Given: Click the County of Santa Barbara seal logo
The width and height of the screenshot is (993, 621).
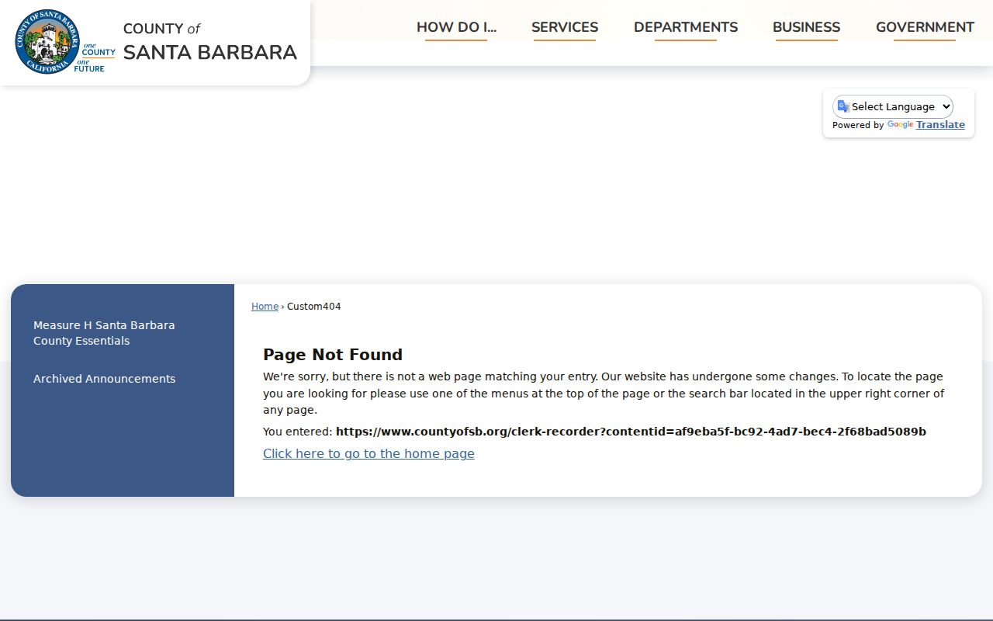Looking at the screenshot, I should 47,42.
